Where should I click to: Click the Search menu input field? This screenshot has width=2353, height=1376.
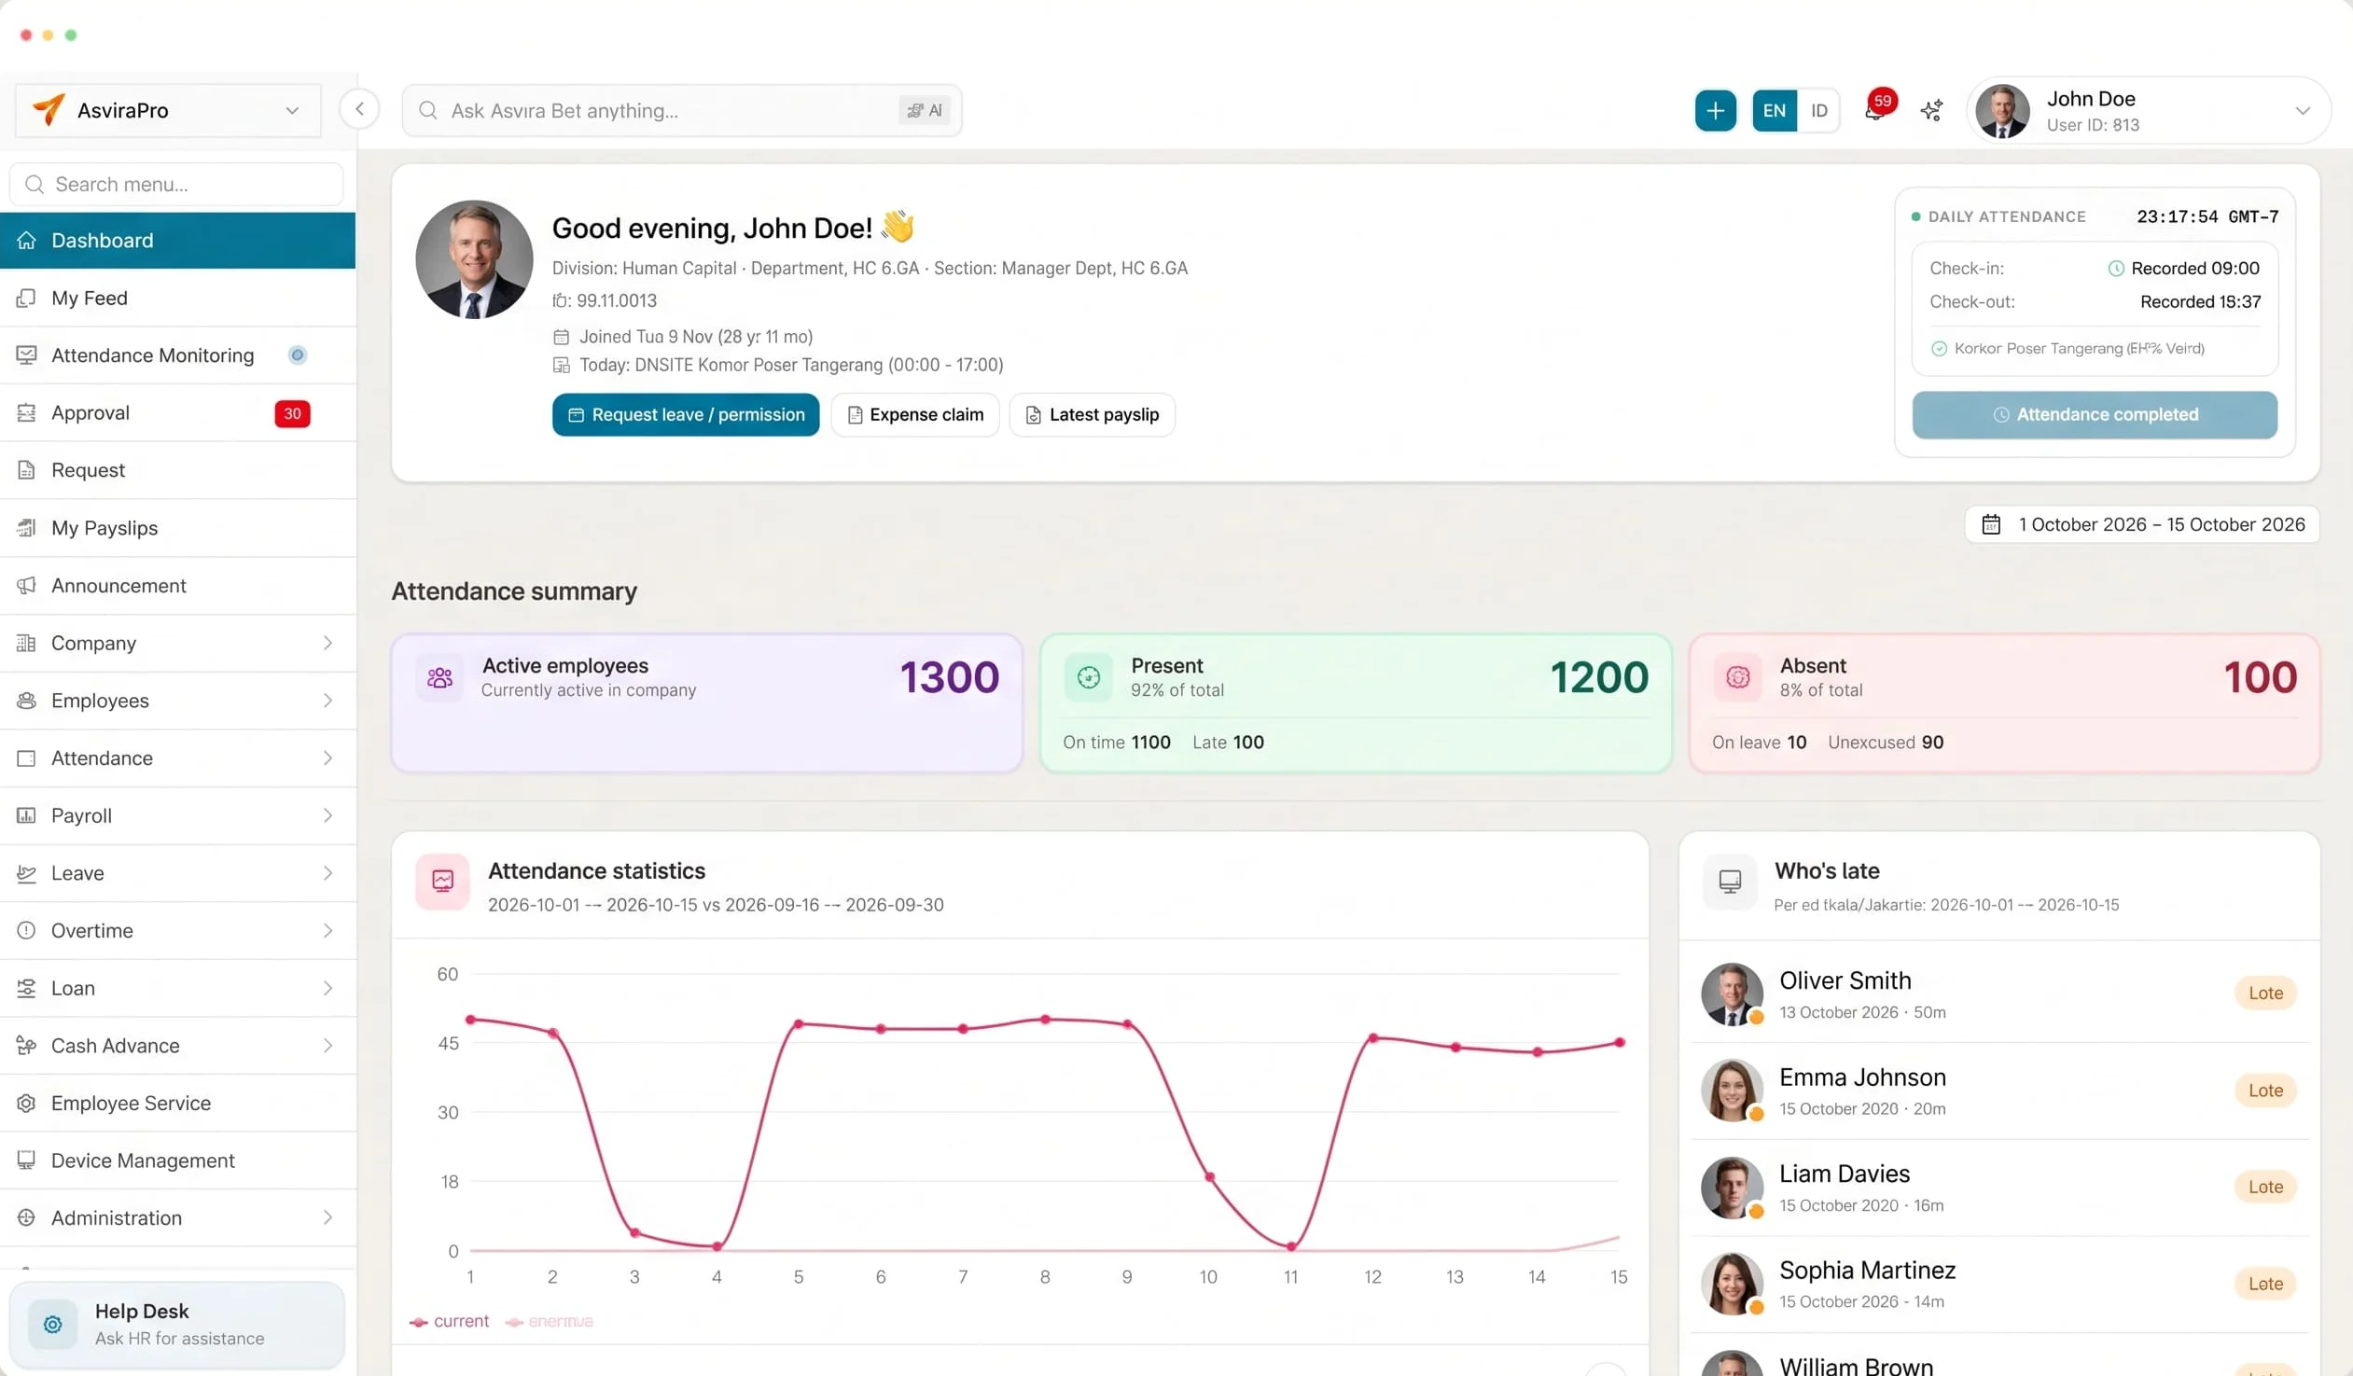[x=176, y=184]
